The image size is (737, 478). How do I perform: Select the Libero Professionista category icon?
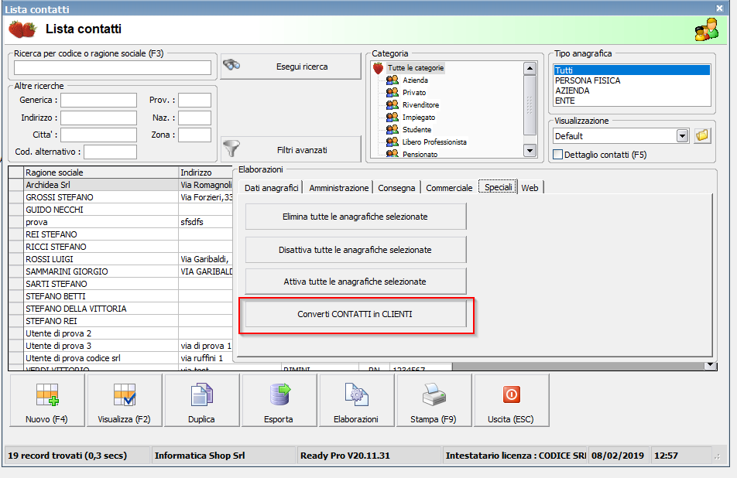tap(392, 142)
